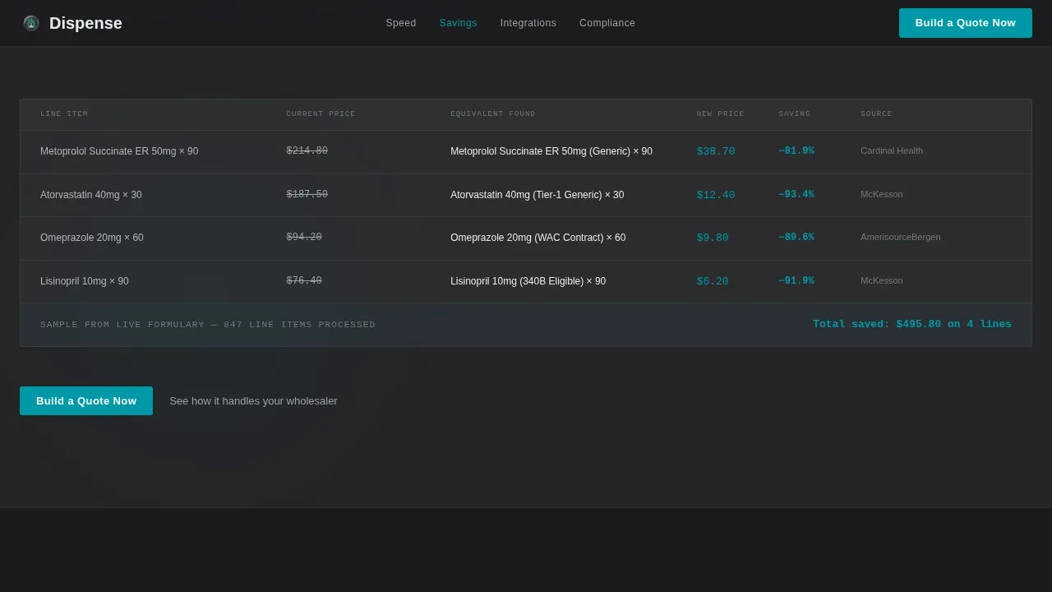This screenshot has height=592, width=1052.
Task: Click the $38.70 new price
Action: point(716,151)
